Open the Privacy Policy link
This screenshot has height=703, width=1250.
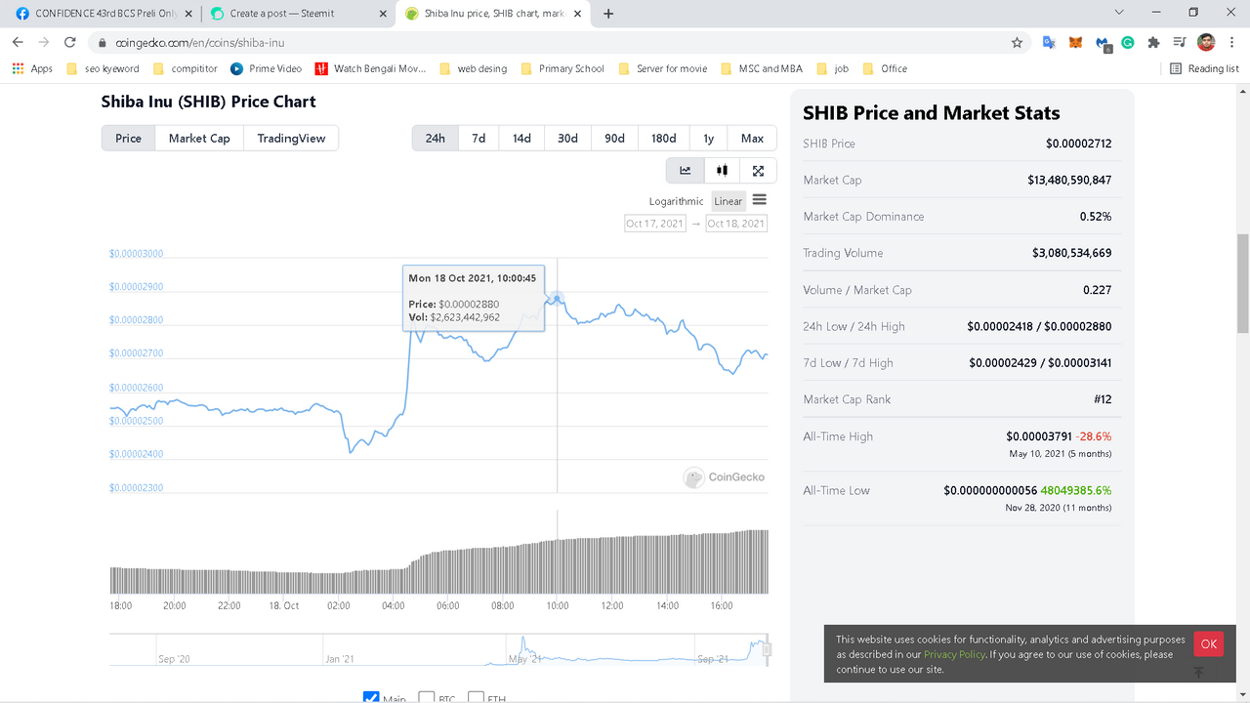(x=954, y=654)
